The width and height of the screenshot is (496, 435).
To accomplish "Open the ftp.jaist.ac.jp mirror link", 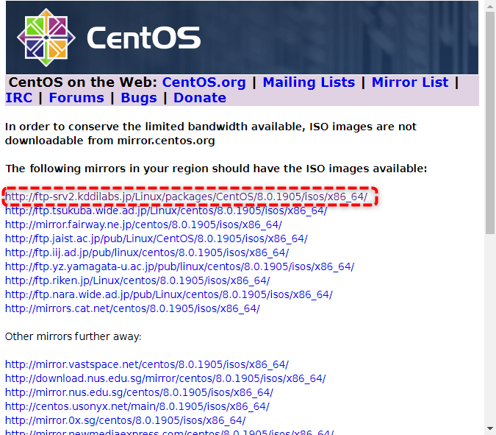I will [x=157, y=238].
